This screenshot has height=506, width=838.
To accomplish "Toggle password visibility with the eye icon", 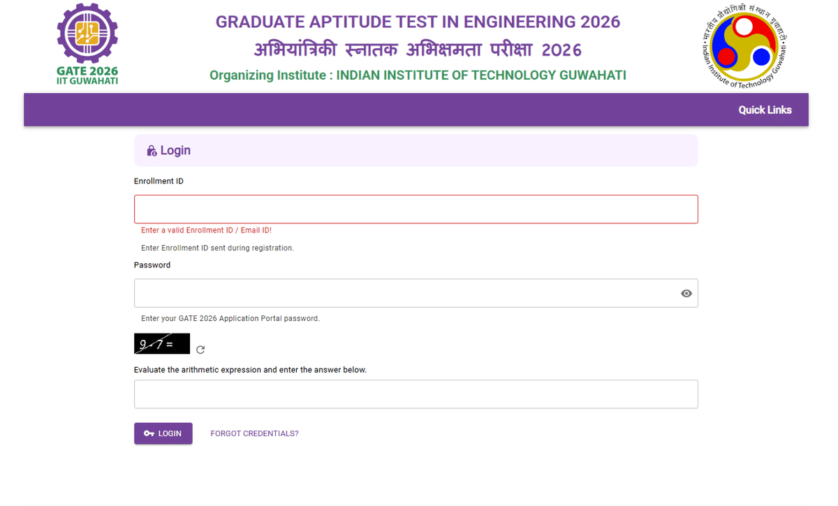I will click(x=686, y=293).
